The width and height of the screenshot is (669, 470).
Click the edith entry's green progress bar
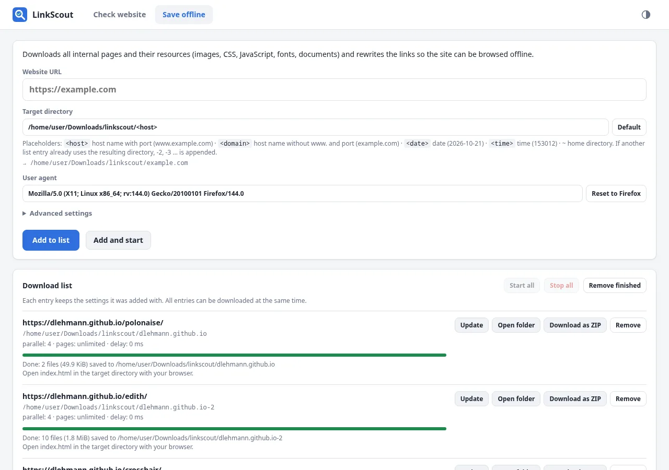(234, 429)
